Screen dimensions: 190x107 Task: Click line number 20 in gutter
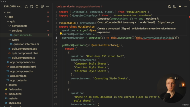click(x=56, y=82)
